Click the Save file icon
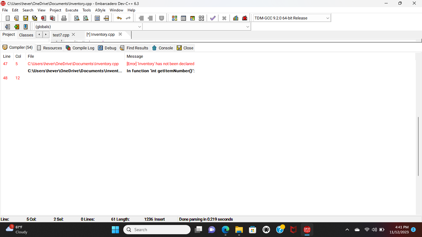 pyautogui.click(x=26, y=18)
